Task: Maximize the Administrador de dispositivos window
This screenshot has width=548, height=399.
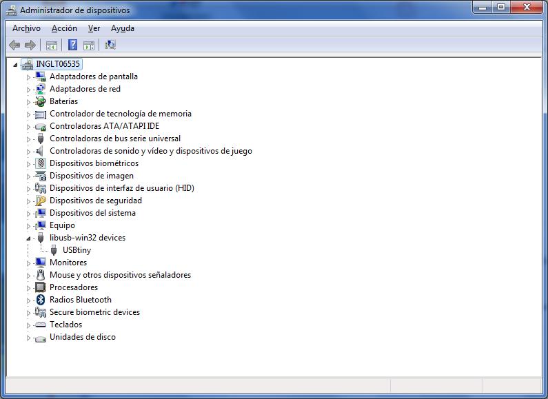Action: pos(501,7)
